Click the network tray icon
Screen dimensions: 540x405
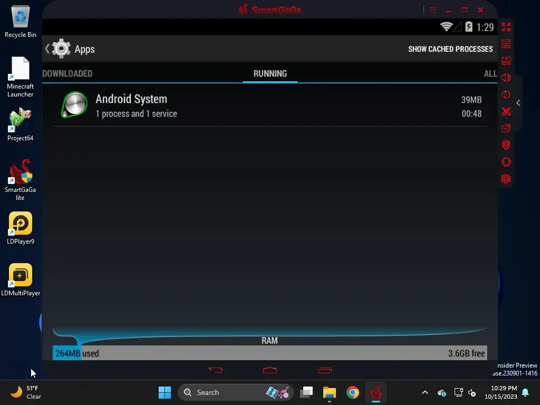[x=458, y=392]
